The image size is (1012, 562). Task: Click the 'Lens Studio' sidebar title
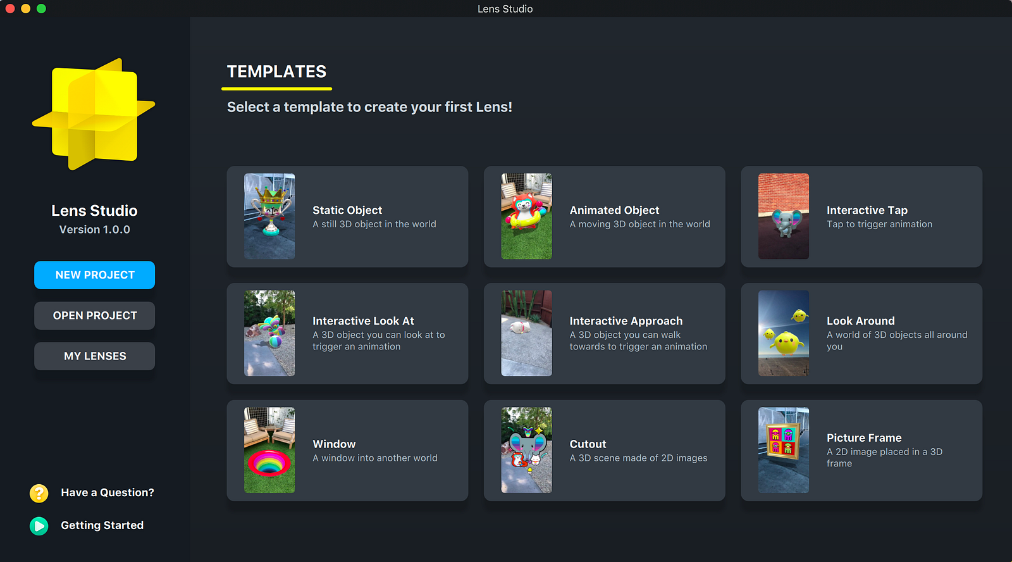click(94, 211)
